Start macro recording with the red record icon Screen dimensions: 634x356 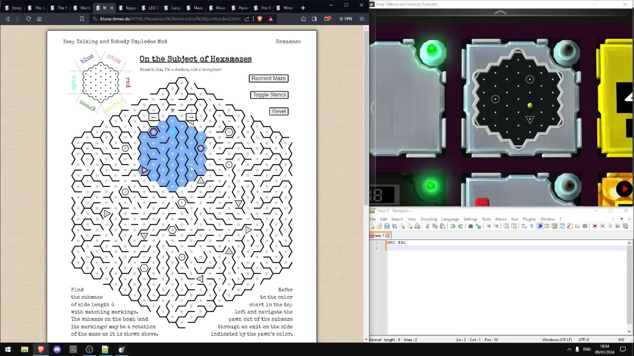(x=595, y=226)
